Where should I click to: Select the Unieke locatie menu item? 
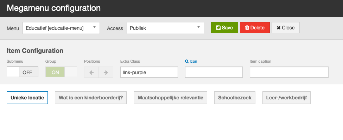click(x=27, y=98)
